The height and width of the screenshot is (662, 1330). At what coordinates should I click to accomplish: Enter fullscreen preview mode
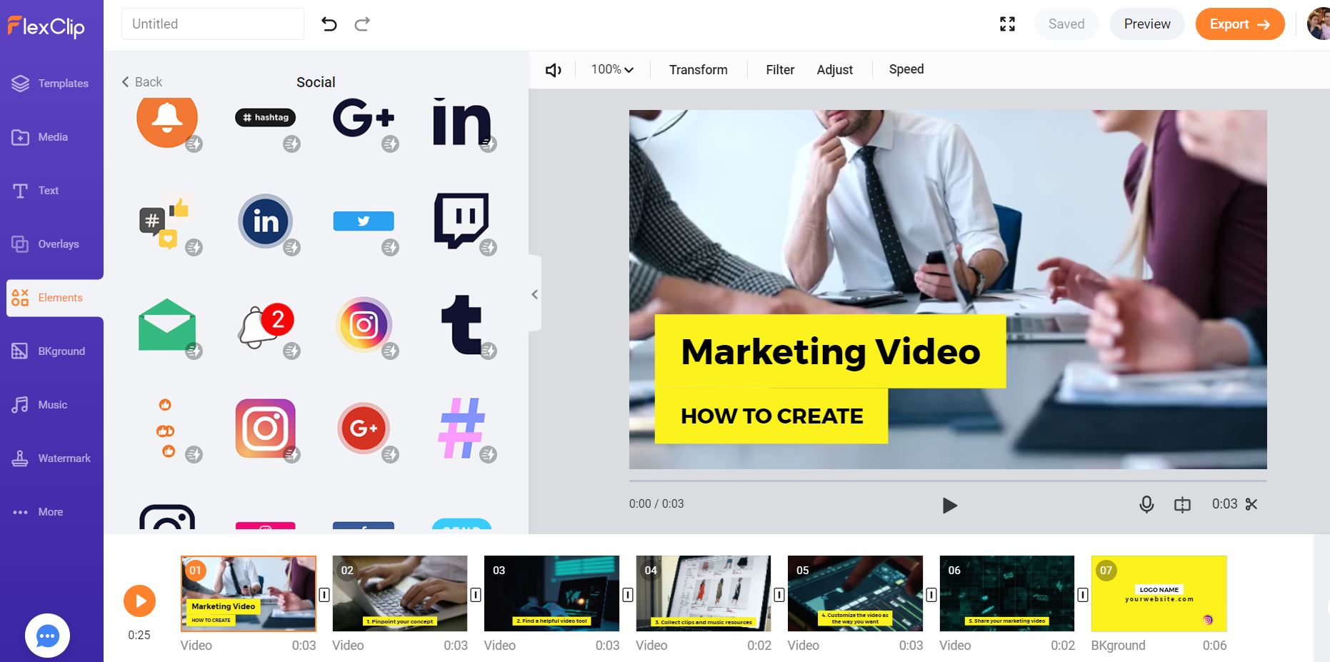pyautogui.click(x=1007, y=24)
